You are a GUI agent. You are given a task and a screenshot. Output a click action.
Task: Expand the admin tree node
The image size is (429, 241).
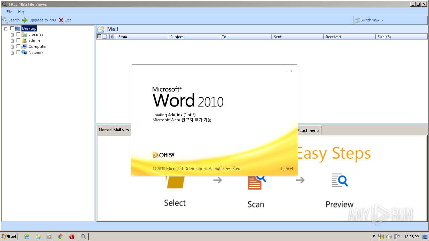pyautogui.click(x=12, y=41)
